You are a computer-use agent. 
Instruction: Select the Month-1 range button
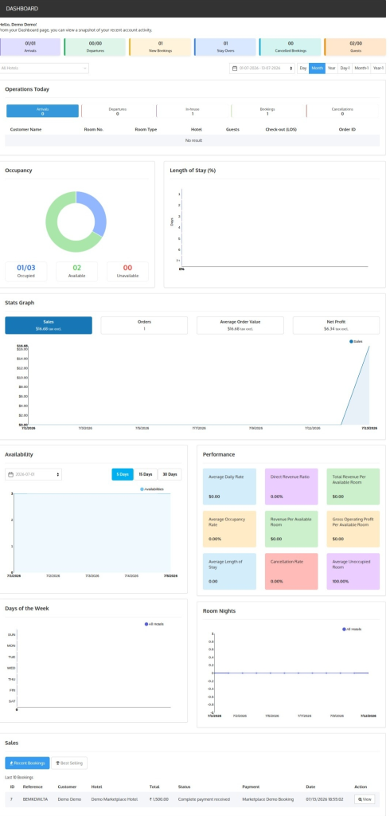tap(361, 69)
